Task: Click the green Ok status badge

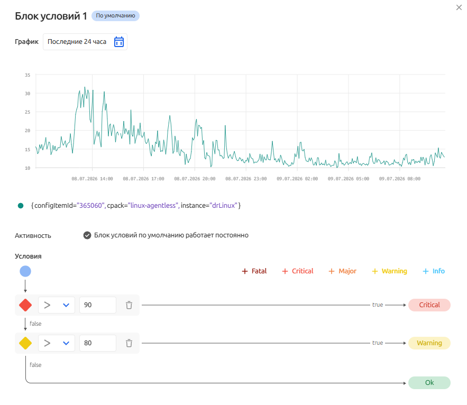Action: 429,383
